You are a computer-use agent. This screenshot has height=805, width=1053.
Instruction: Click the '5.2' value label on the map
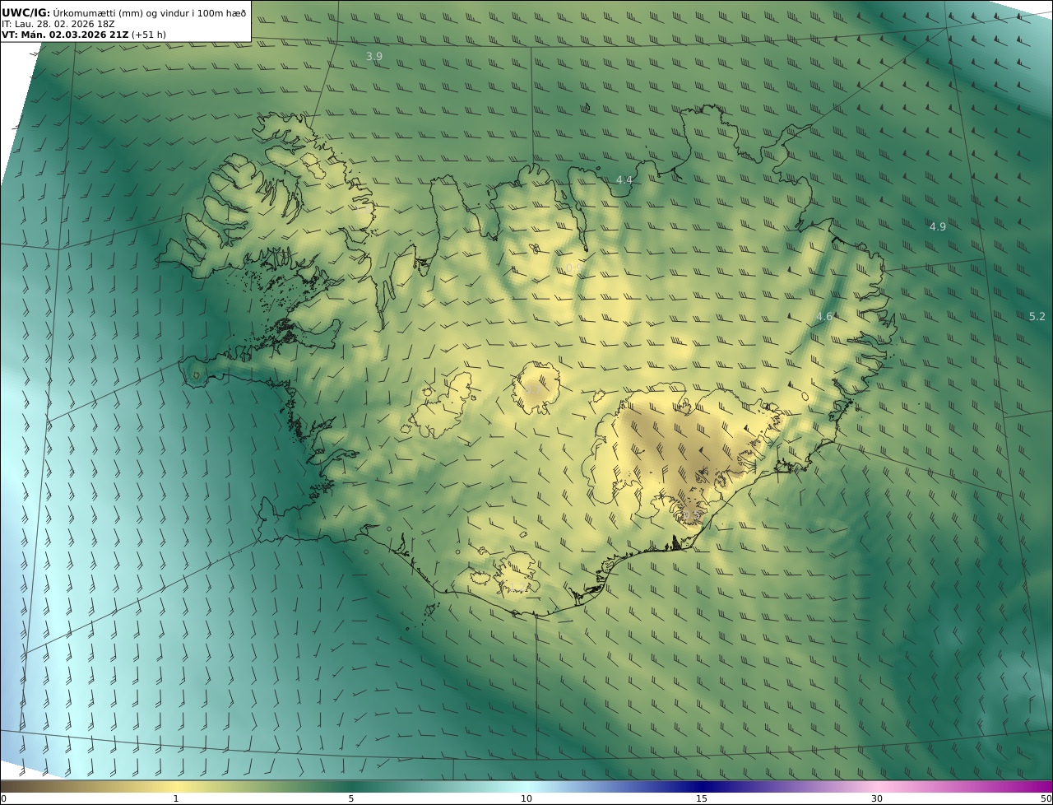[x=1037, y=316]
